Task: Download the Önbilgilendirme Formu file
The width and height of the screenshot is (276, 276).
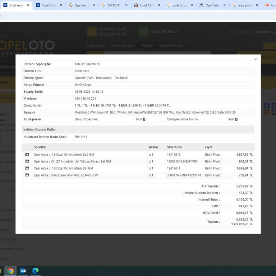Action: (233, 119)
